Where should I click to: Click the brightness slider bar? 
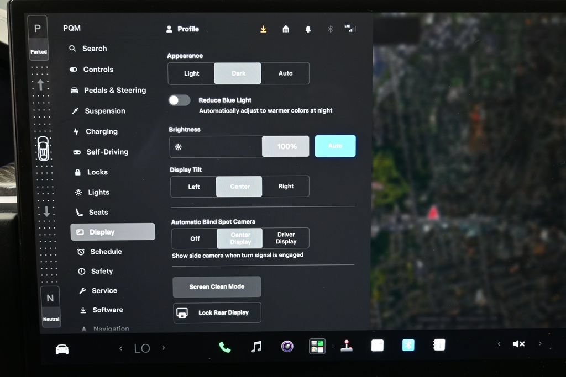(239, 146)
